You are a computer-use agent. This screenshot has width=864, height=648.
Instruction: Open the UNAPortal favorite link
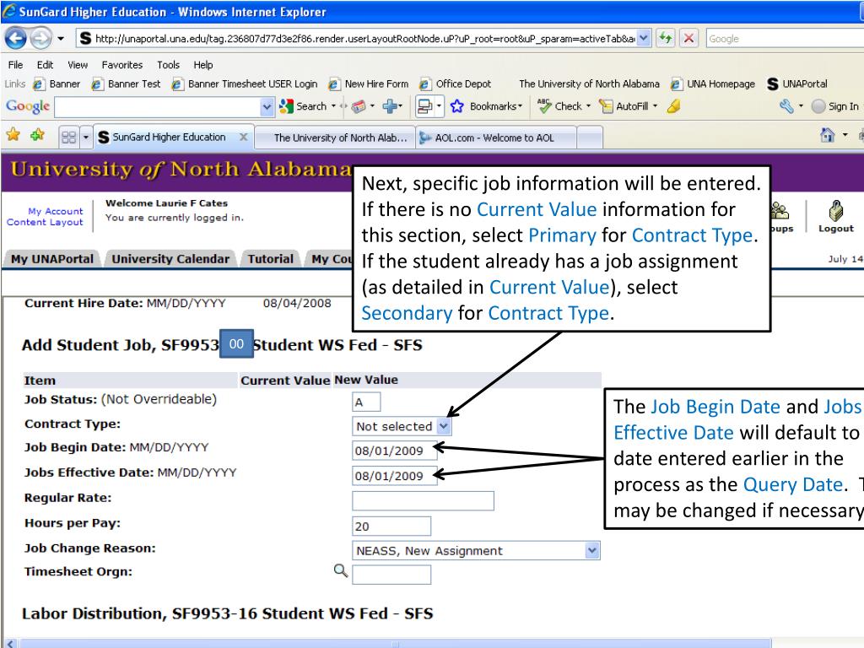(797, 84)
